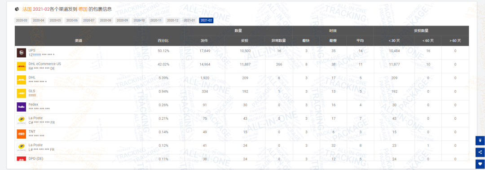Image resolution: width=485 pixels, height=170 pixels.
Task: Click the 11,877 under-30-days cell
Action: pos(394,64)
